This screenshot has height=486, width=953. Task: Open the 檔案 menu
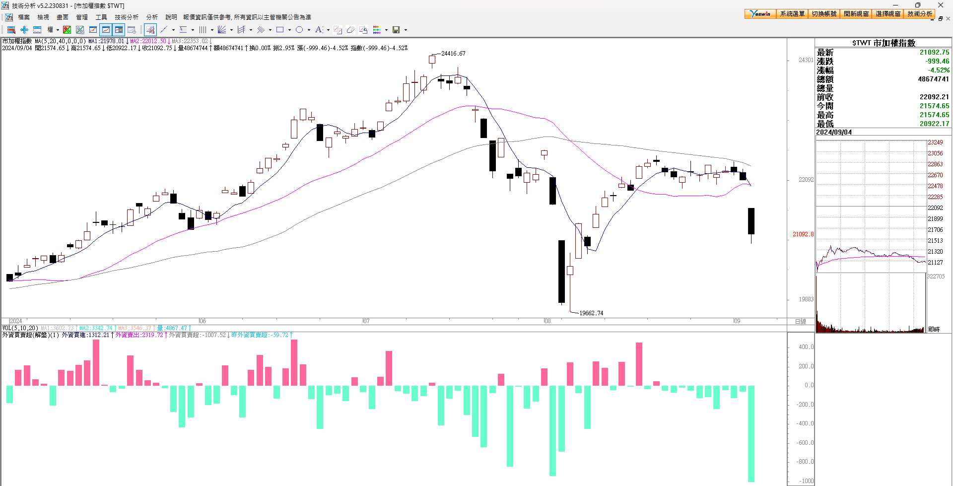click(x=24, y=17)
